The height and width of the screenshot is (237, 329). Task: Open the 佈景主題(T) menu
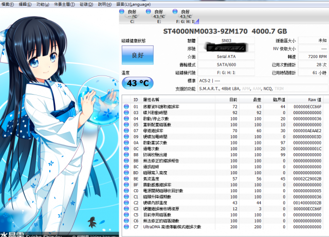pyautogui.click(x=64, y=4)
